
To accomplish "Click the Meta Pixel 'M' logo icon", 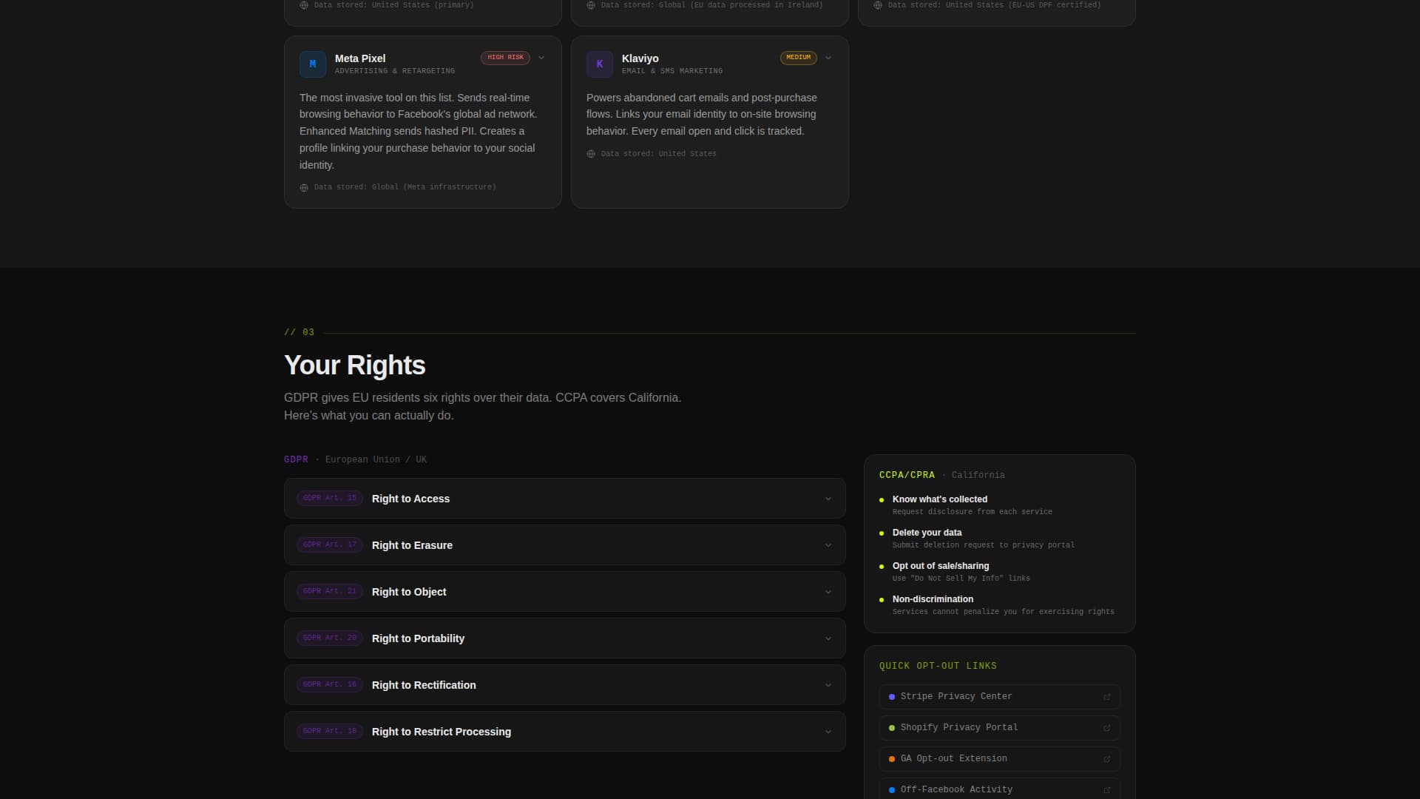I will [x=312, y=64].
